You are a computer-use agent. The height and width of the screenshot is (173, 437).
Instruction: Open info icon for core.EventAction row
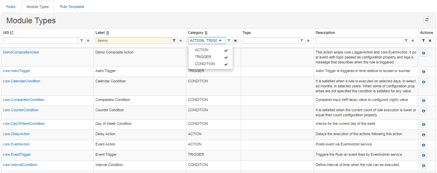pos(423,145)
